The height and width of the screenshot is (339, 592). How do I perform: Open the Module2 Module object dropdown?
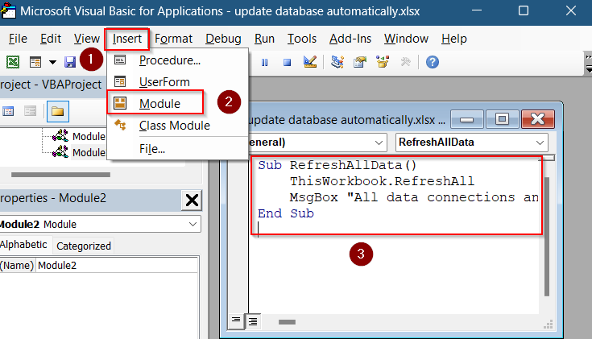(193, 224)
